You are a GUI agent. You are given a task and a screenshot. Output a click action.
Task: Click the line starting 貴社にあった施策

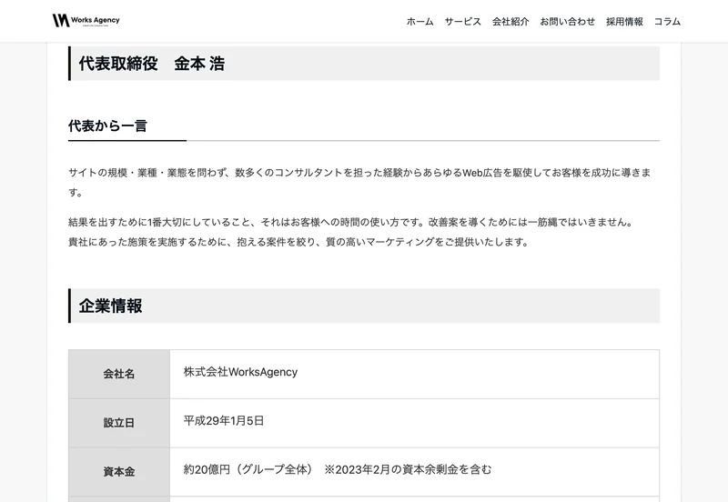[299, 242]
